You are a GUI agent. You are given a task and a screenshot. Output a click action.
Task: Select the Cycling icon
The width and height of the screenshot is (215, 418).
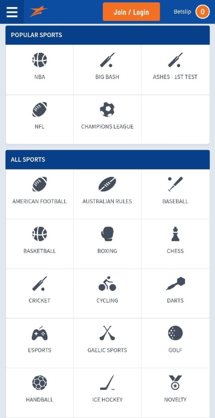coord(107,283)
